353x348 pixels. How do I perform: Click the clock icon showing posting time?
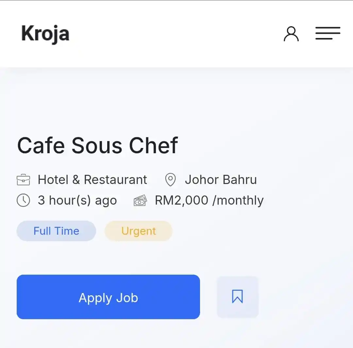point(23,200)
